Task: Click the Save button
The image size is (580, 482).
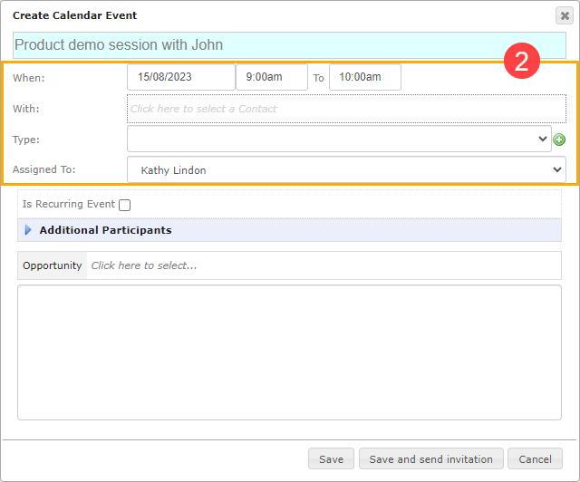Action: click(331, 458)
